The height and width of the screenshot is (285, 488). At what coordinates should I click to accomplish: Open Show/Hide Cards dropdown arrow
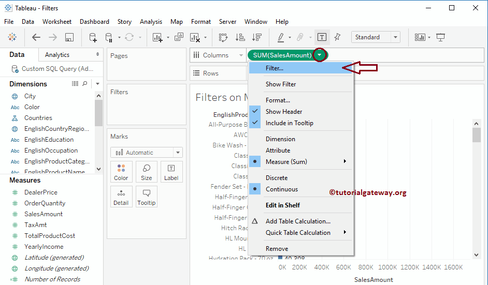429,38
